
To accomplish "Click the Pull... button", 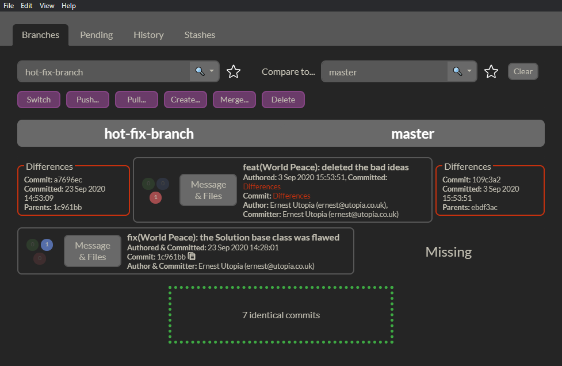I will (136, 100).
